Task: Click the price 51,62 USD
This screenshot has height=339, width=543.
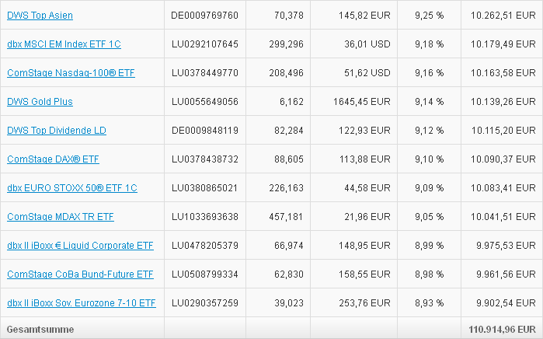Action: coord(367,73)
